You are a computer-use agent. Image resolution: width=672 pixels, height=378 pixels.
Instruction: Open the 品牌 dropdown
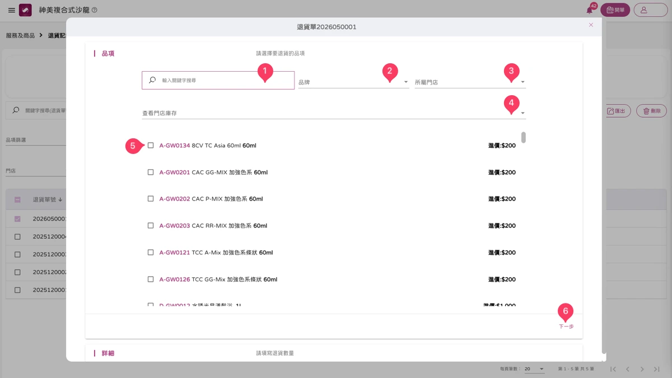coord(353,82)
